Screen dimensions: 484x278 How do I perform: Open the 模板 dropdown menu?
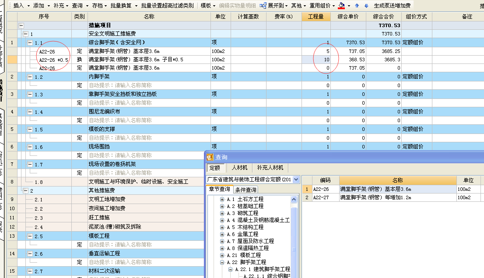coord(208,6)
